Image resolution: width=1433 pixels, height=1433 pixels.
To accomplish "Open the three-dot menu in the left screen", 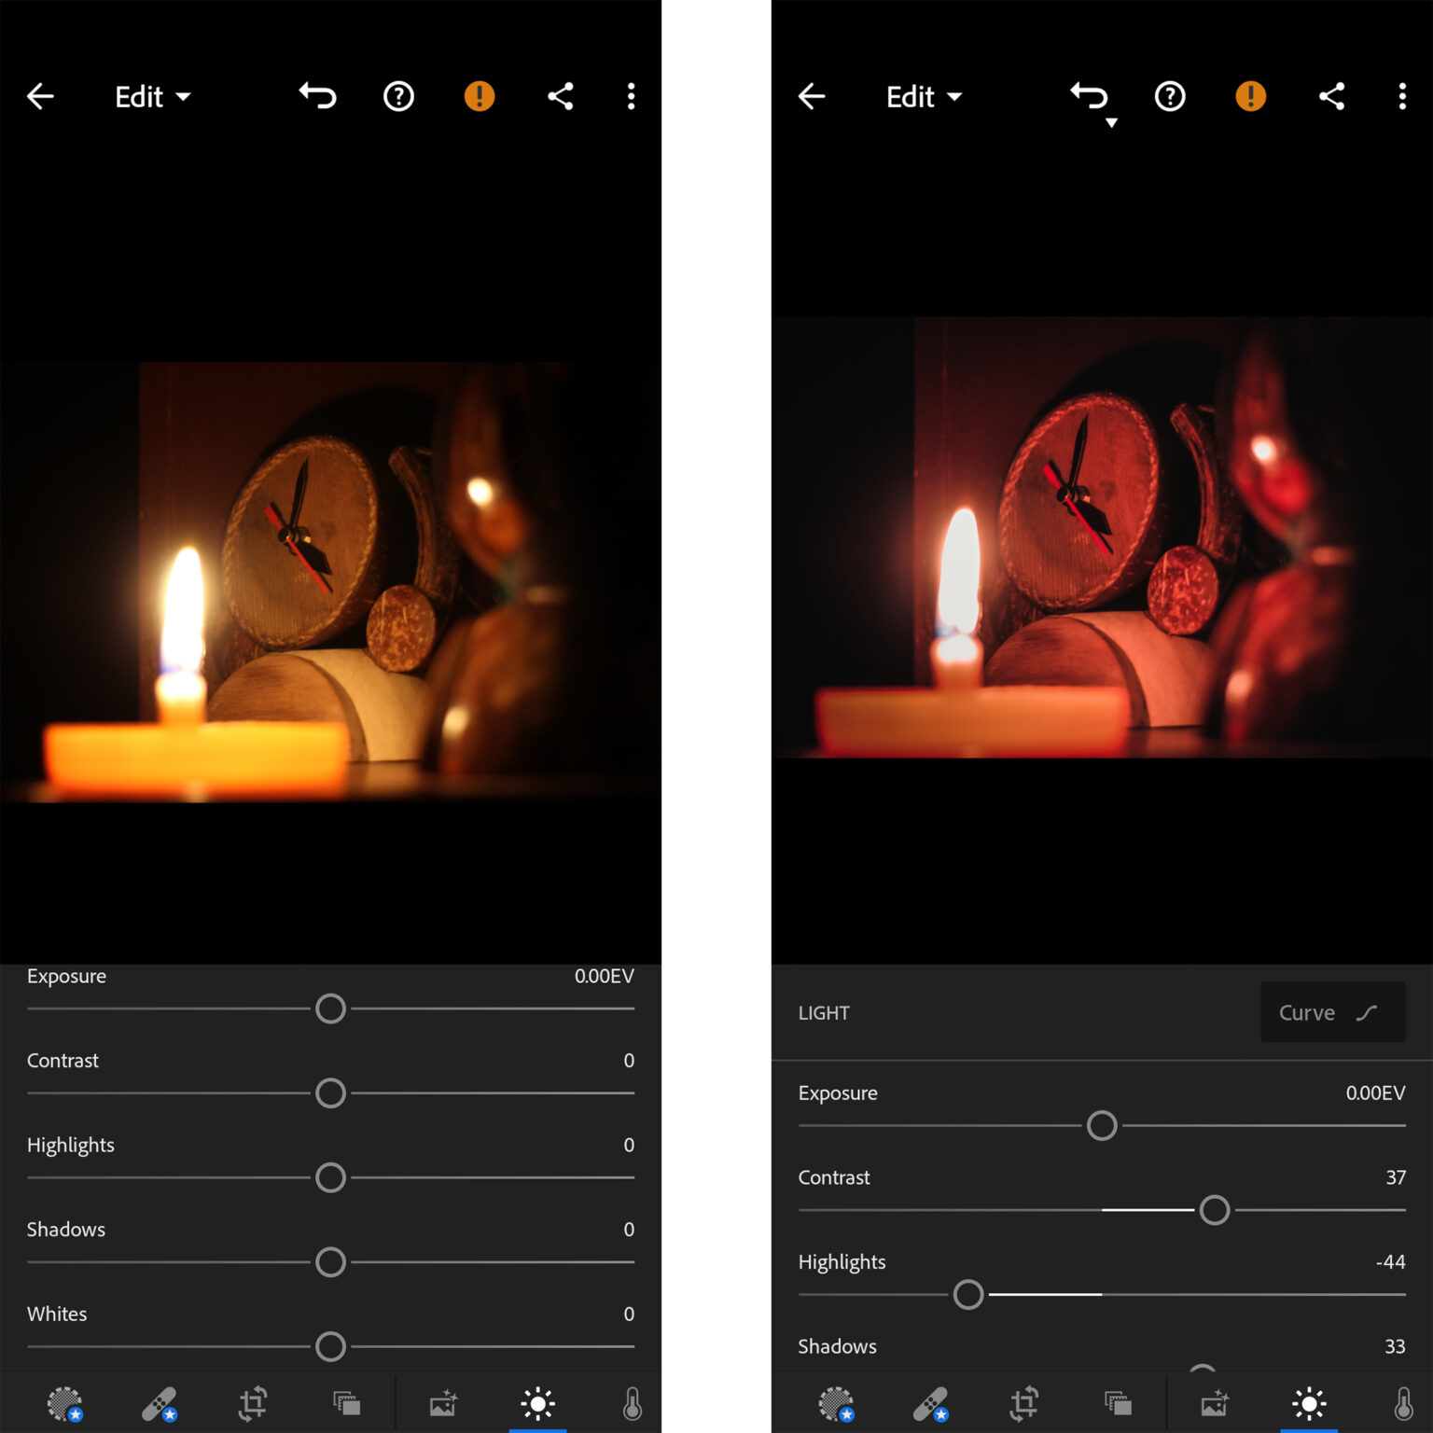I will [x=631, y=96].
